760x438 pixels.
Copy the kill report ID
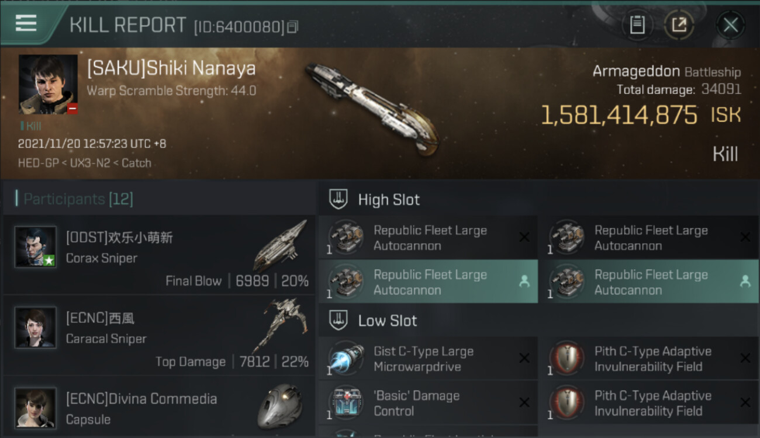292,27
